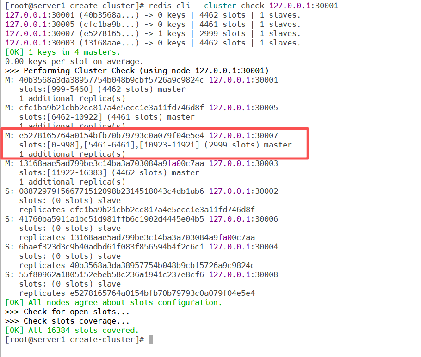The width and height of the screenshot is (421, 357).
Task: Click address 127.0.0.1:30008 on the slave line
Action: [243, 274]
